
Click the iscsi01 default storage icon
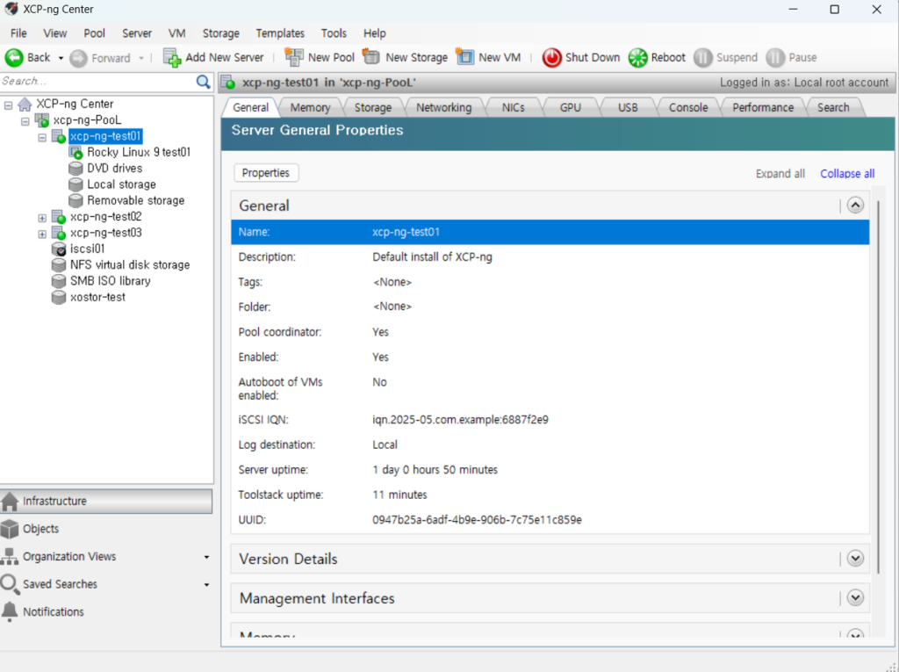tap(59, 249)
